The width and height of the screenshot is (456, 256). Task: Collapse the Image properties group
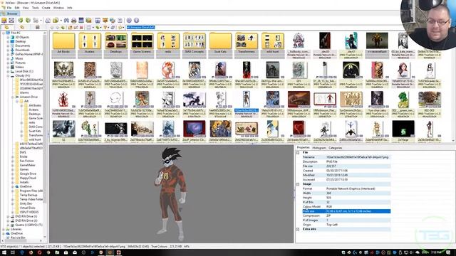pyautogui.click(x=298, y=184)
